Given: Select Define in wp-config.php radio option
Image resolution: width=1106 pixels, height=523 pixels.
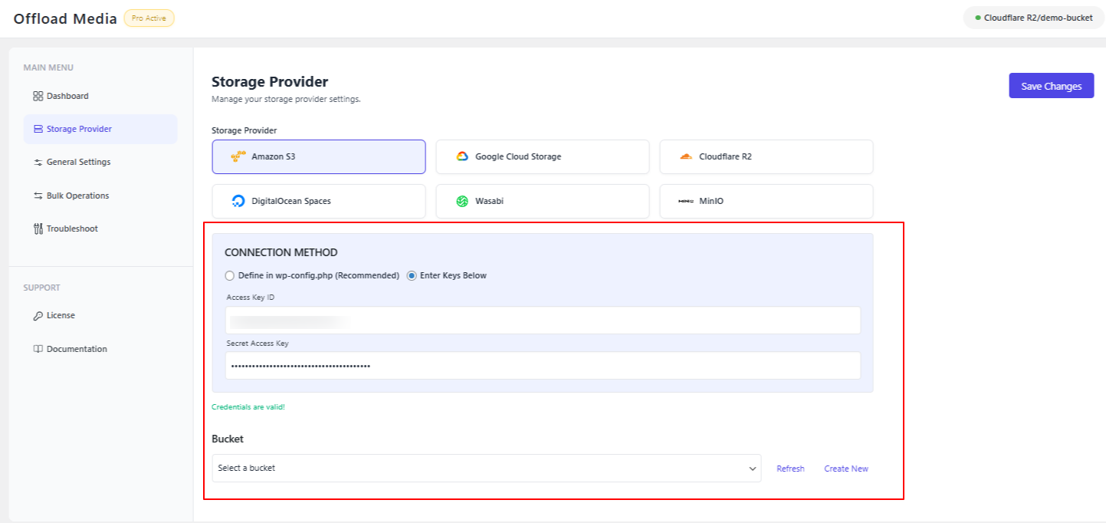Looking at the screenshot, I should pyautogui.click(x=230, y=276).
